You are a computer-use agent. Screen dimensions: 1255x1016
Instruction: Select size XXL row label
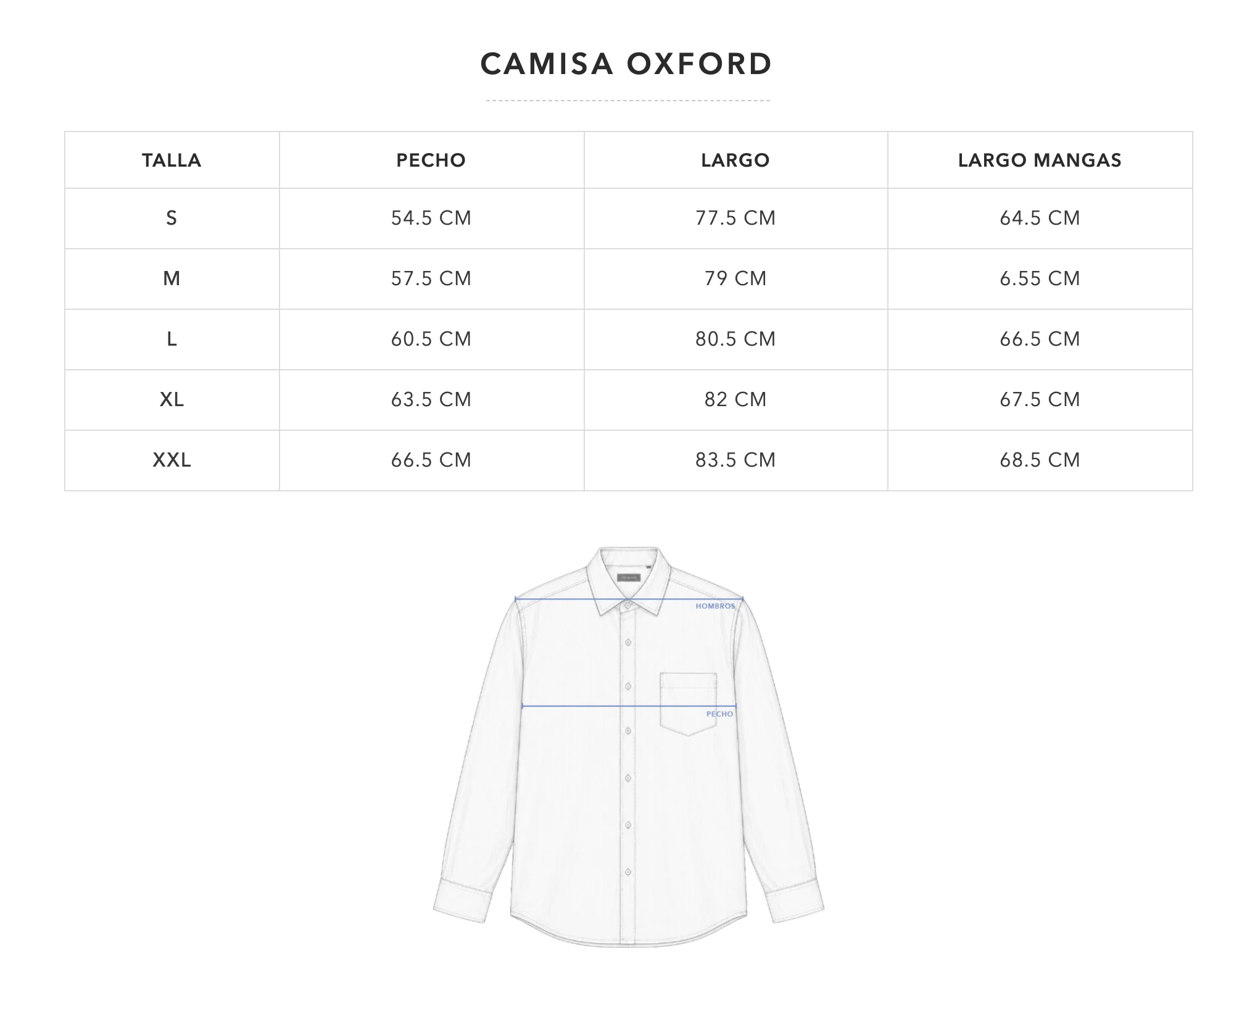click(x=172, y=460)
